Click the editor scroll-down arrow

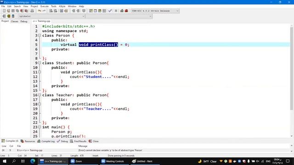(292, 136)
